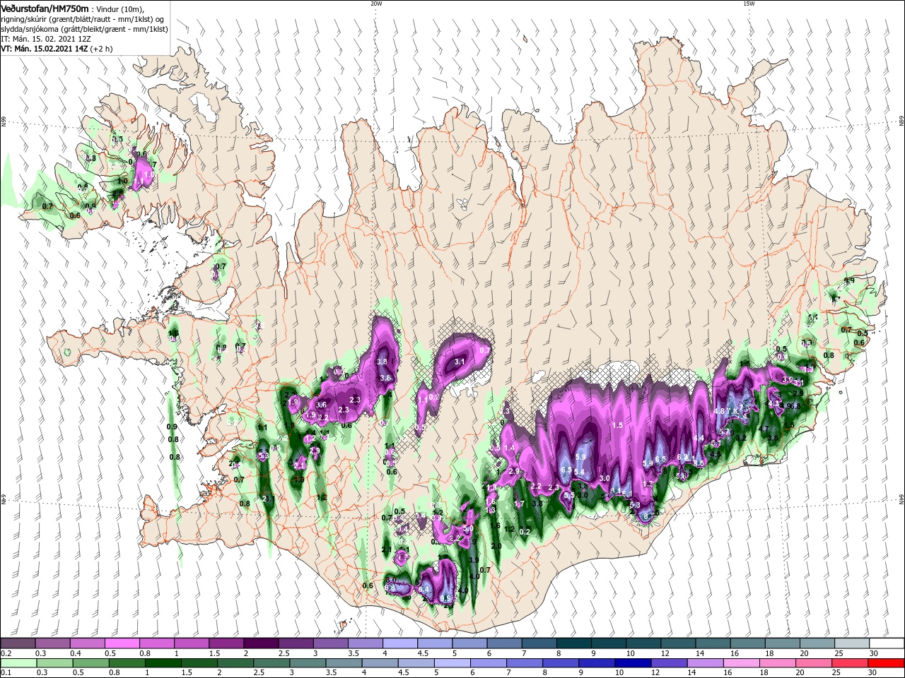Click the '15W' longitude label
This screenshot has height=678, width=905.
[x=748, y=4]
